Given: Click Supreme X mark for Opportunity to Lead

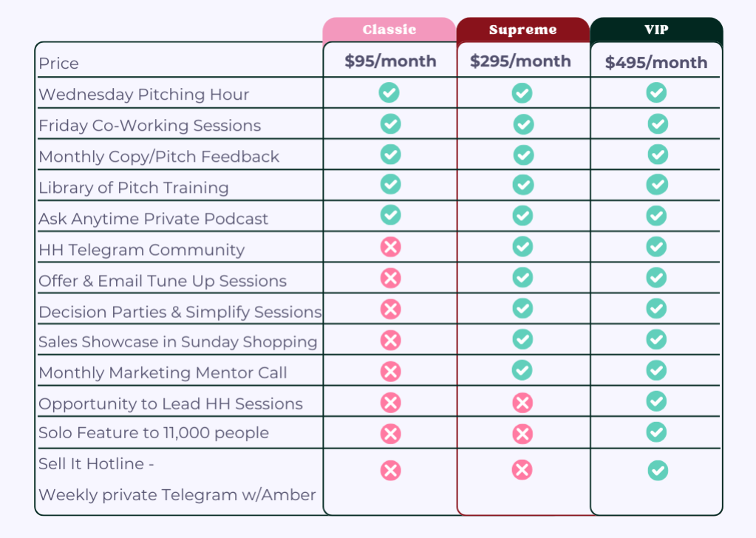Looking at the screenshot, I should (x=522, y=402).
